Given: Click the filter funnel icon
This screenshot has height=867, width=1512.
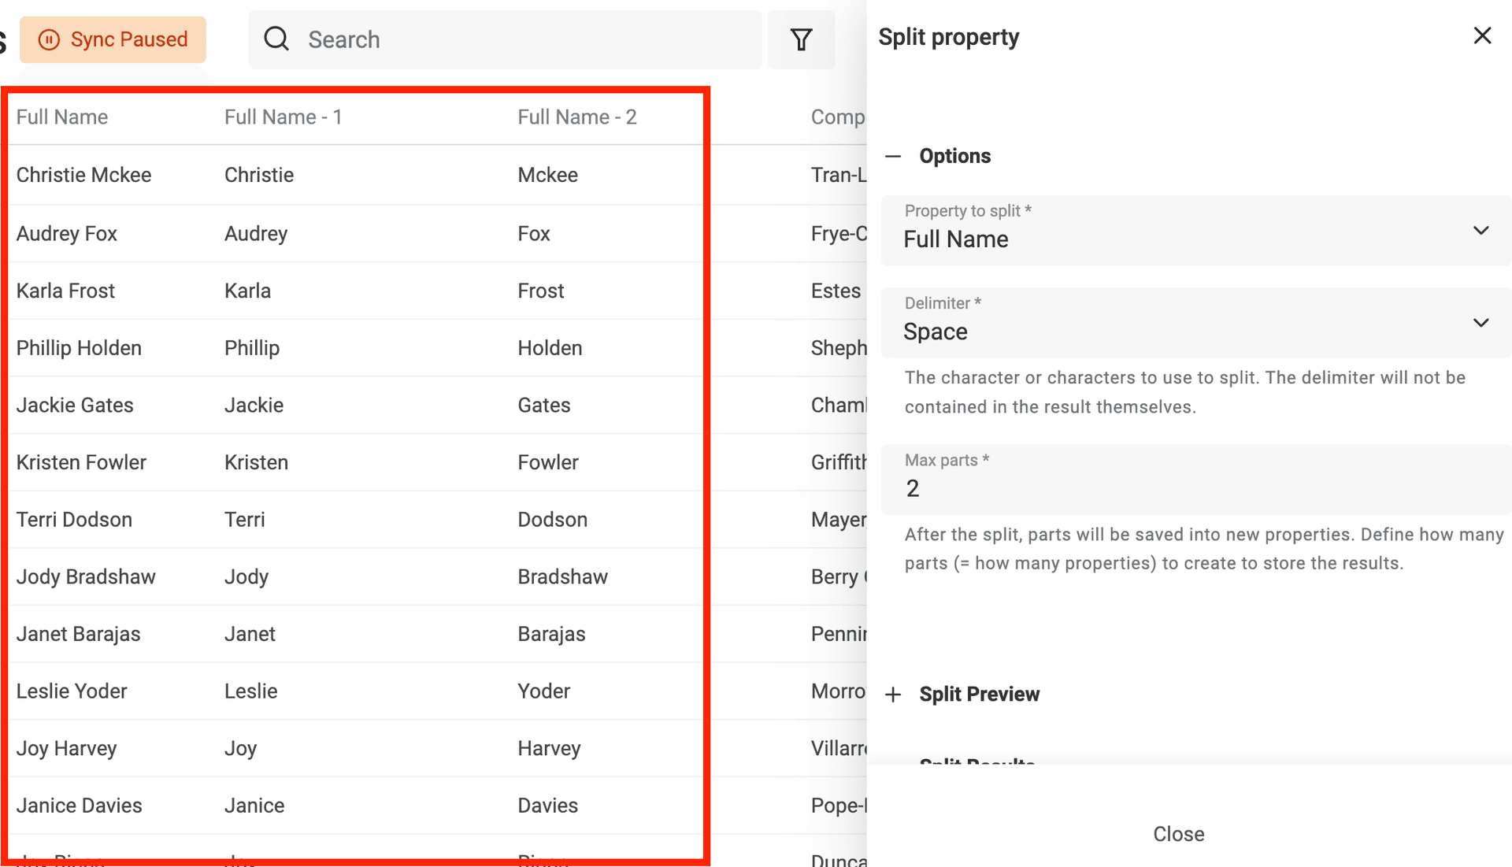Looking at the screenshot, I should (x=801, y=39).
